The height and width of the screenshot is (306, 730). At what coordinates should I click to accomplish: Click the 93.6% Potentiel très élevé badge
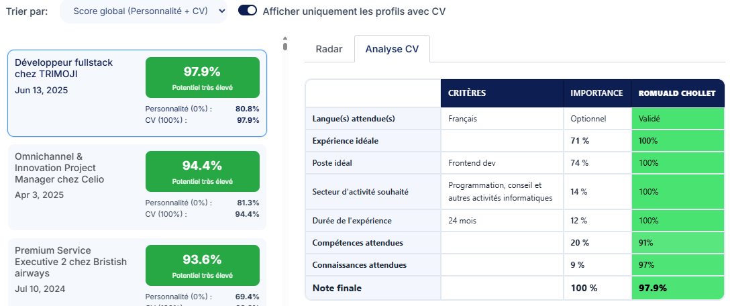[x=203, y=266]
